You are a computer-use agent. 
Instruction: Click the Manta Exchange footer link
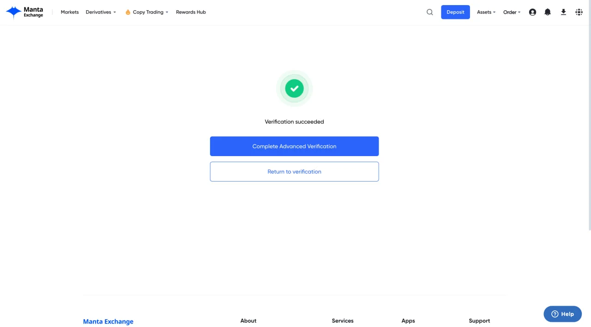108,321
